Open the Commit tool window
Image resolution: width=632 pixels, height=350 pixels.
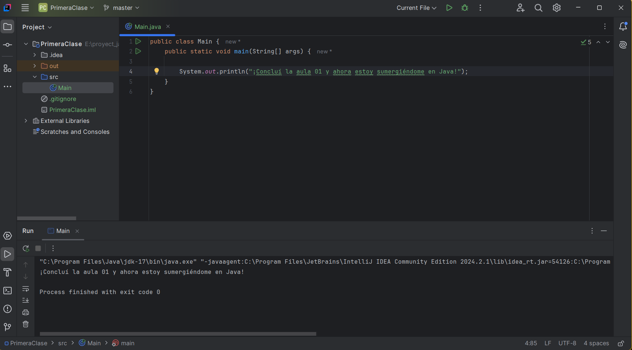[x=7, y=45]
